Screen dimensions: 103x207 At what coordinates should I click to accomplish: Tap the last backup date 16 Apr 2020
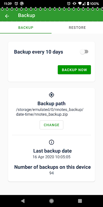click(x=51, y=157)
